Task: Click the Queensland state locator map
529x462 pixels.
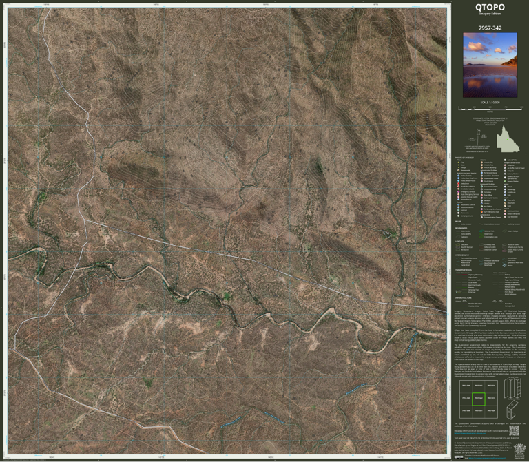Action: 508,138
